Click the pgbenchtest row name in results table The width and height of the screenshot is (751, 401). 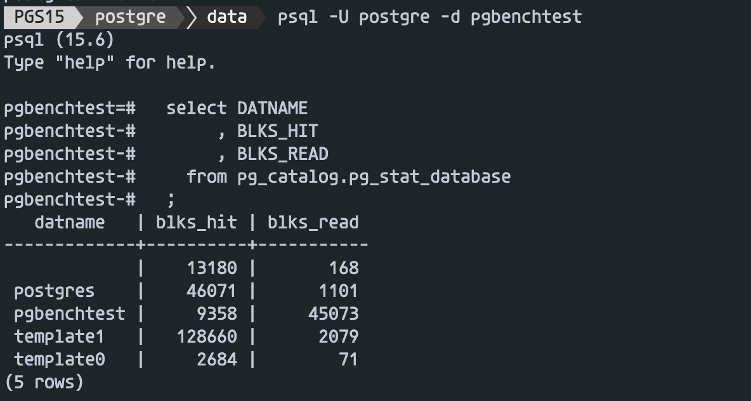(69, 314)
